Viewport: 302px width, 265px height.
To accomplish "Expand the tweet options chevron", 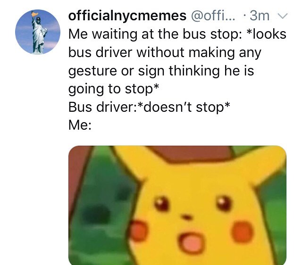I will [x=282, y=16].
